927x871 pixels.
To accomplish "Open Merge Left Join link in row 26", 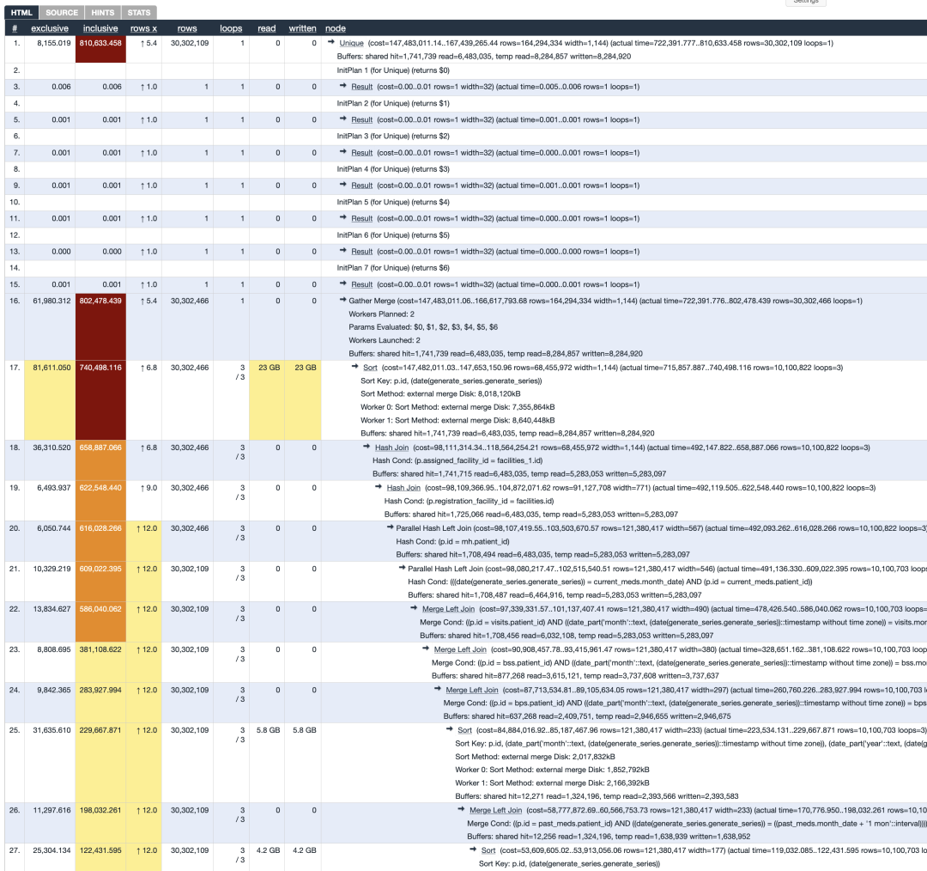I will (495, 811).
